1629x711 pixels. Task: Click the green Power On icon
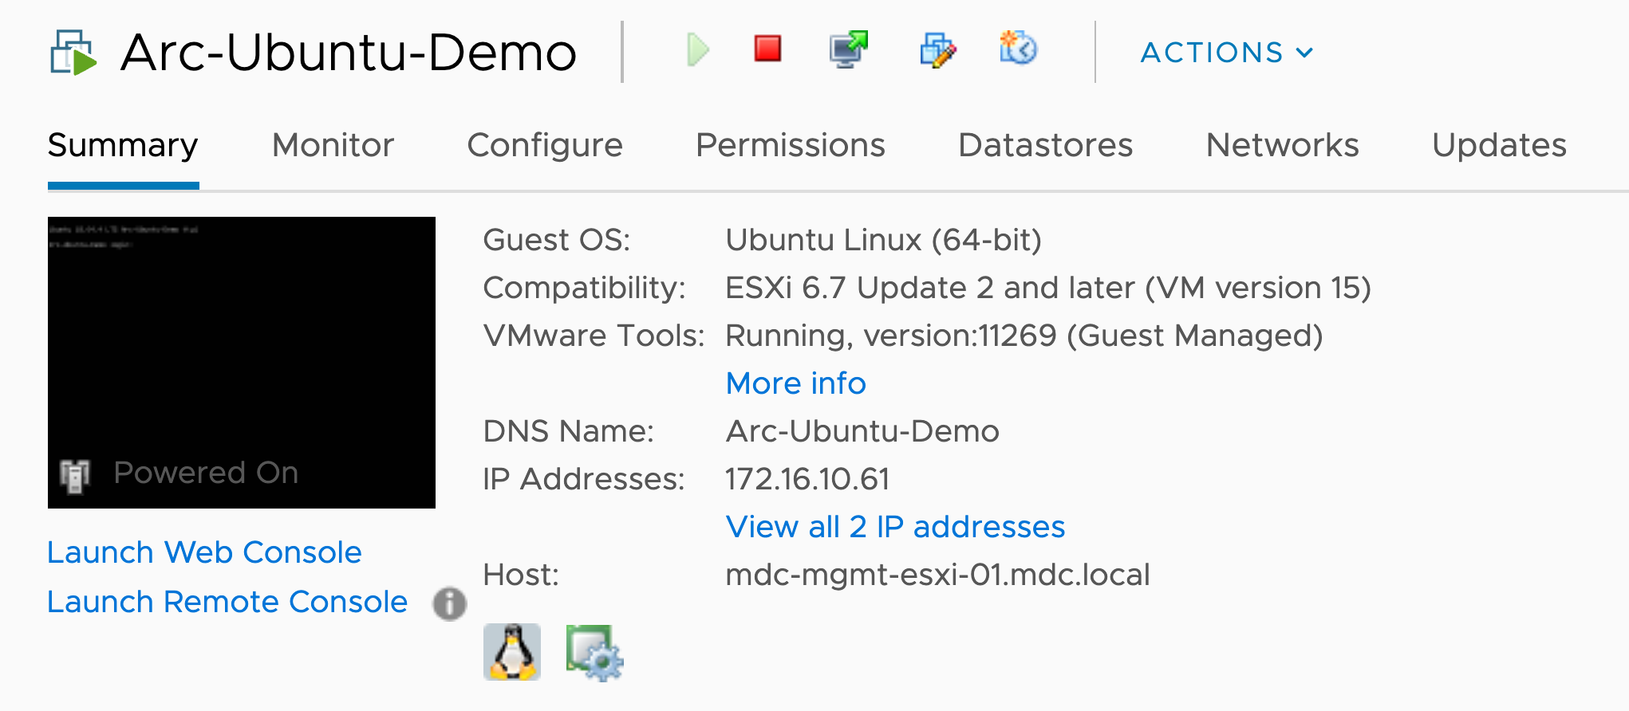697,50
